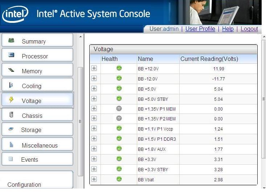Click the Logout link
The image size is (266, 194).
click(x=249, y=29)
